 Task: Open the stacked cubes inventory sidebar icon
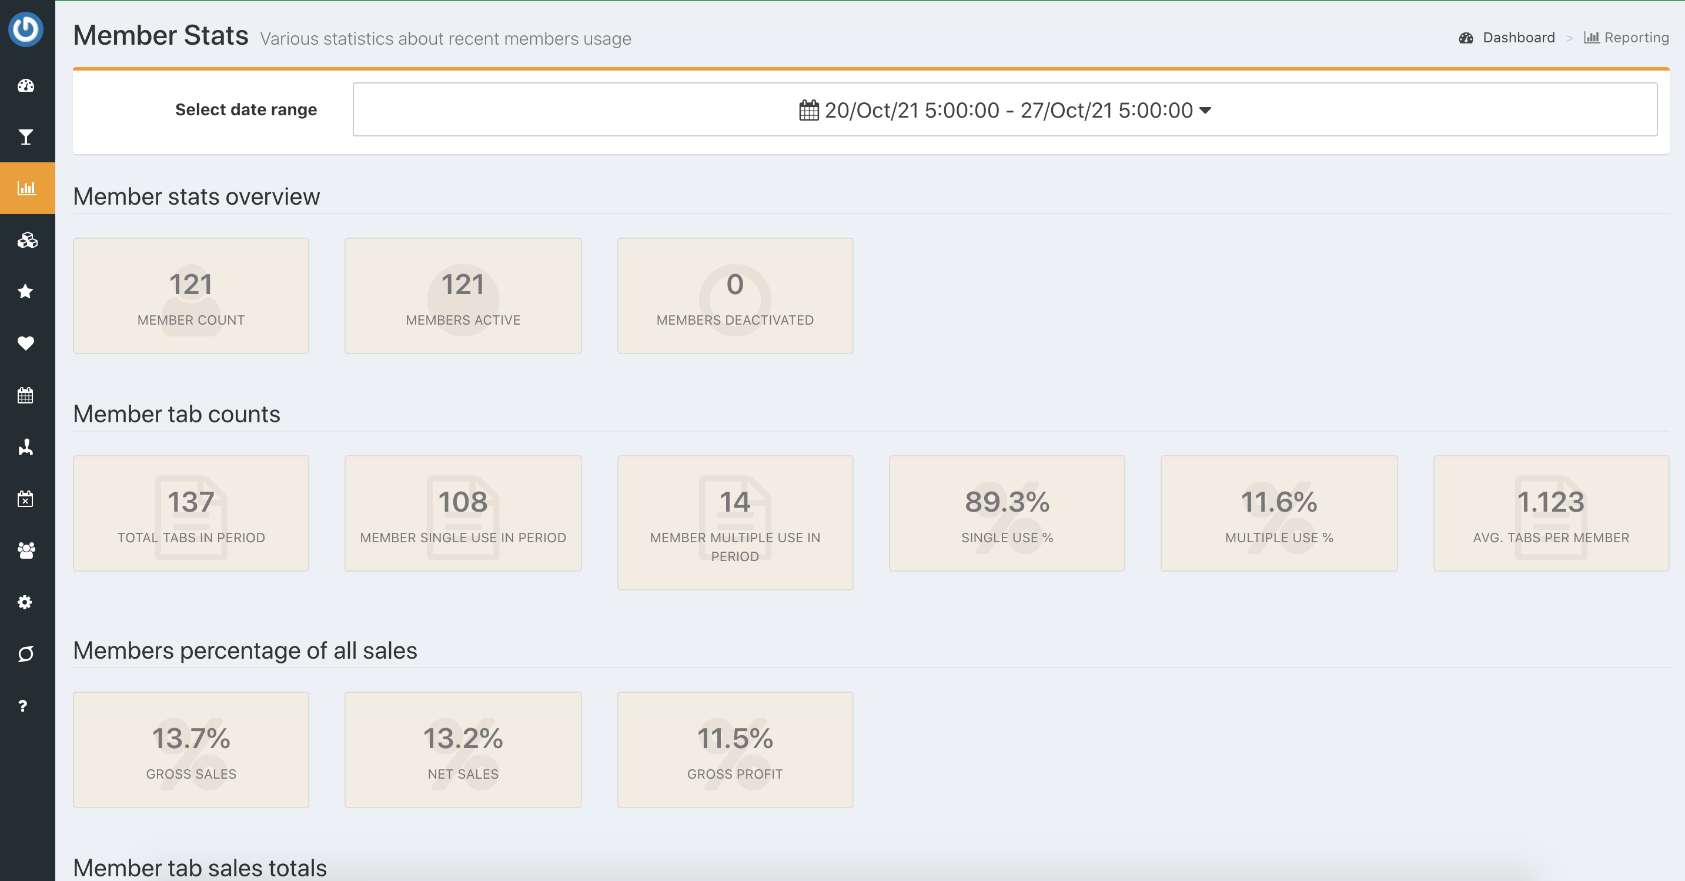(x=26, y=240)
